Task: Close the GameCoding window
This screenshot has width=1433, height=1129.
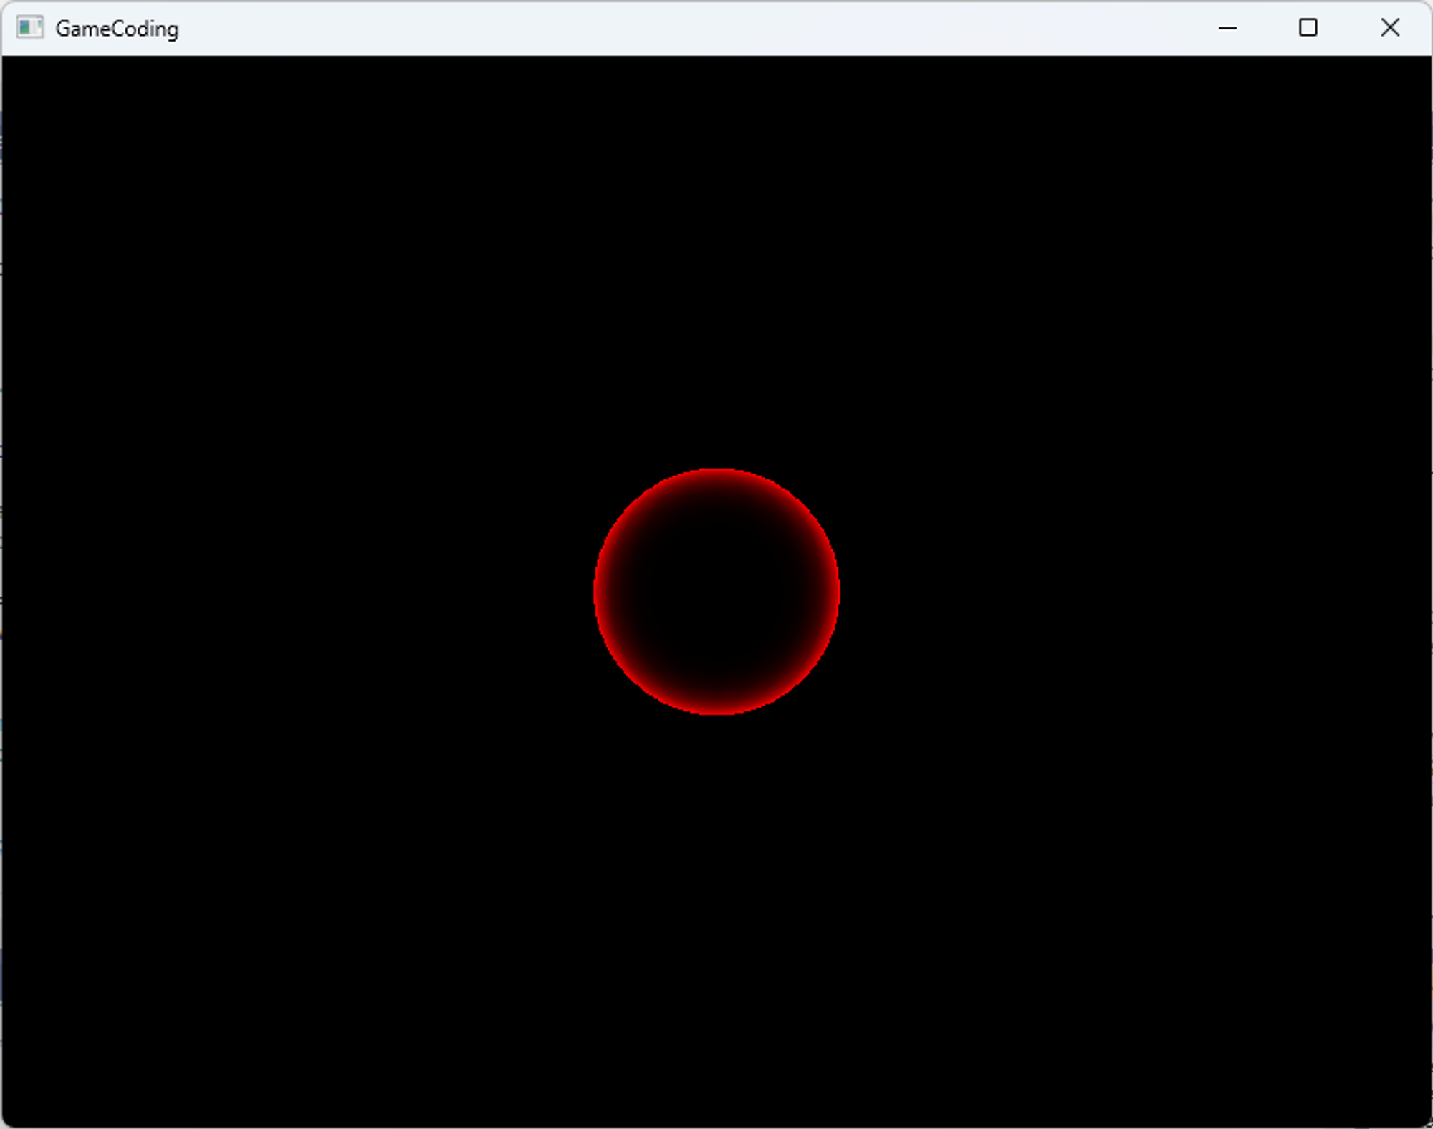Action: coord(1390,28)
